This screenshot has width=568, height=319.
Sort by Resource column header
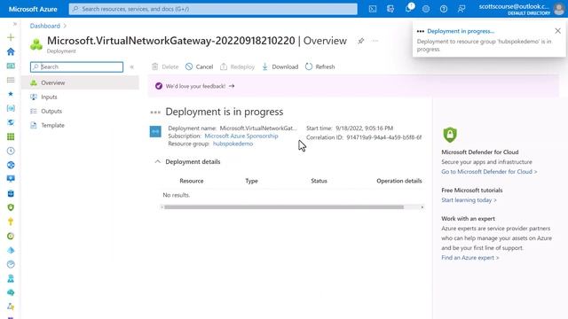pyautogui.click(x=192, y=181)
